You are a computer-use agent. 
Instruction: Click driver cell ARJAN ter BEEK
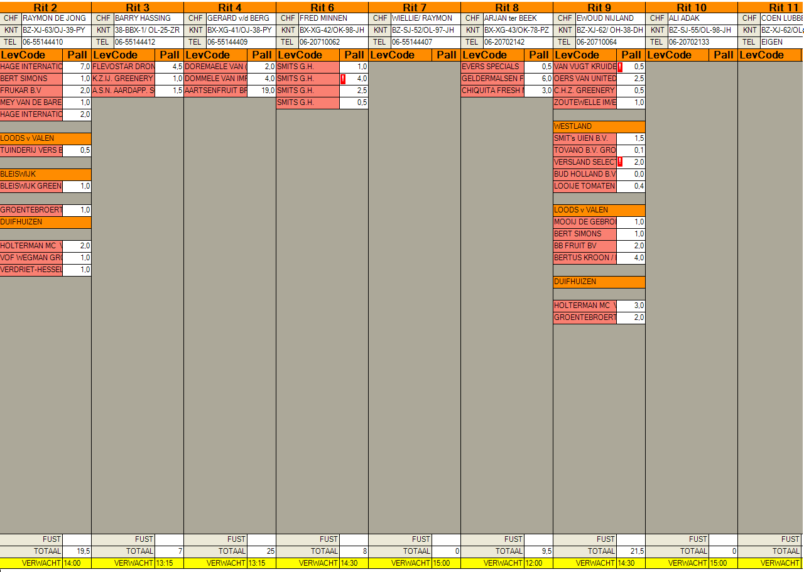(x=518, y=19)
